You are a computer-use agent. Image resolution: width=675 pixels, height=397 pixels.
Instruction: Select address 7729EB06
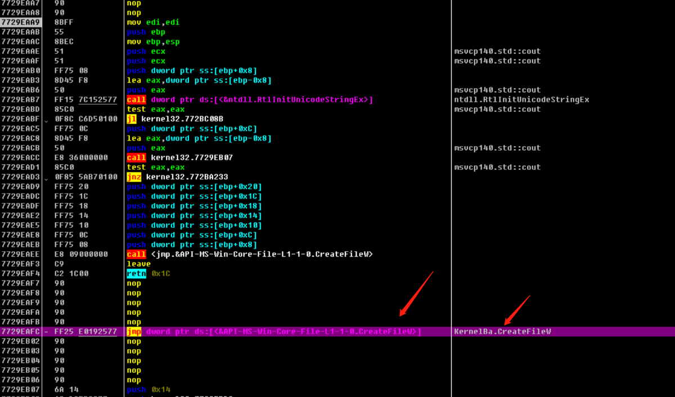(x=20, y=380)
